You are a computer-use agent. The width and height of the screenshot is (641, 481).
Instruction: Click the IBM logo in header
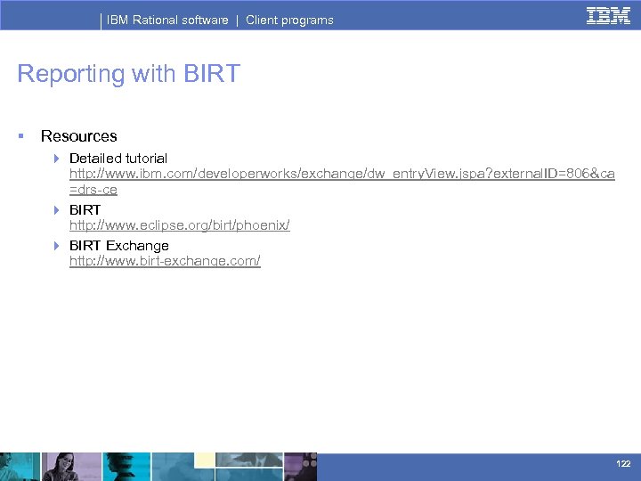(608, 15)
